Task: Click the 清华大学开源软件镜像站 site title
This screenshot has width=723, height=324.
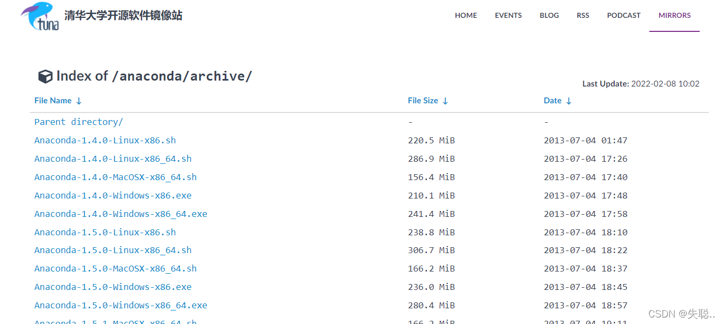Action: pos(123,15)
